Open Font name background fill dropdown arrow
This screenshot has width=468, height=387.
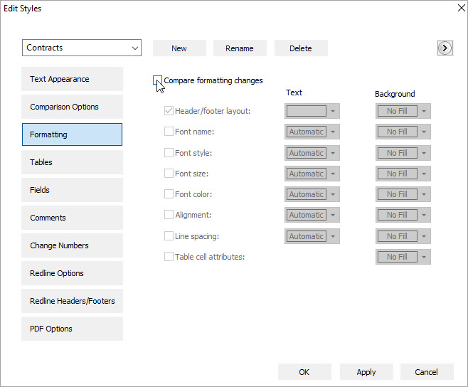pyautogui.click(x=424, y=132)
